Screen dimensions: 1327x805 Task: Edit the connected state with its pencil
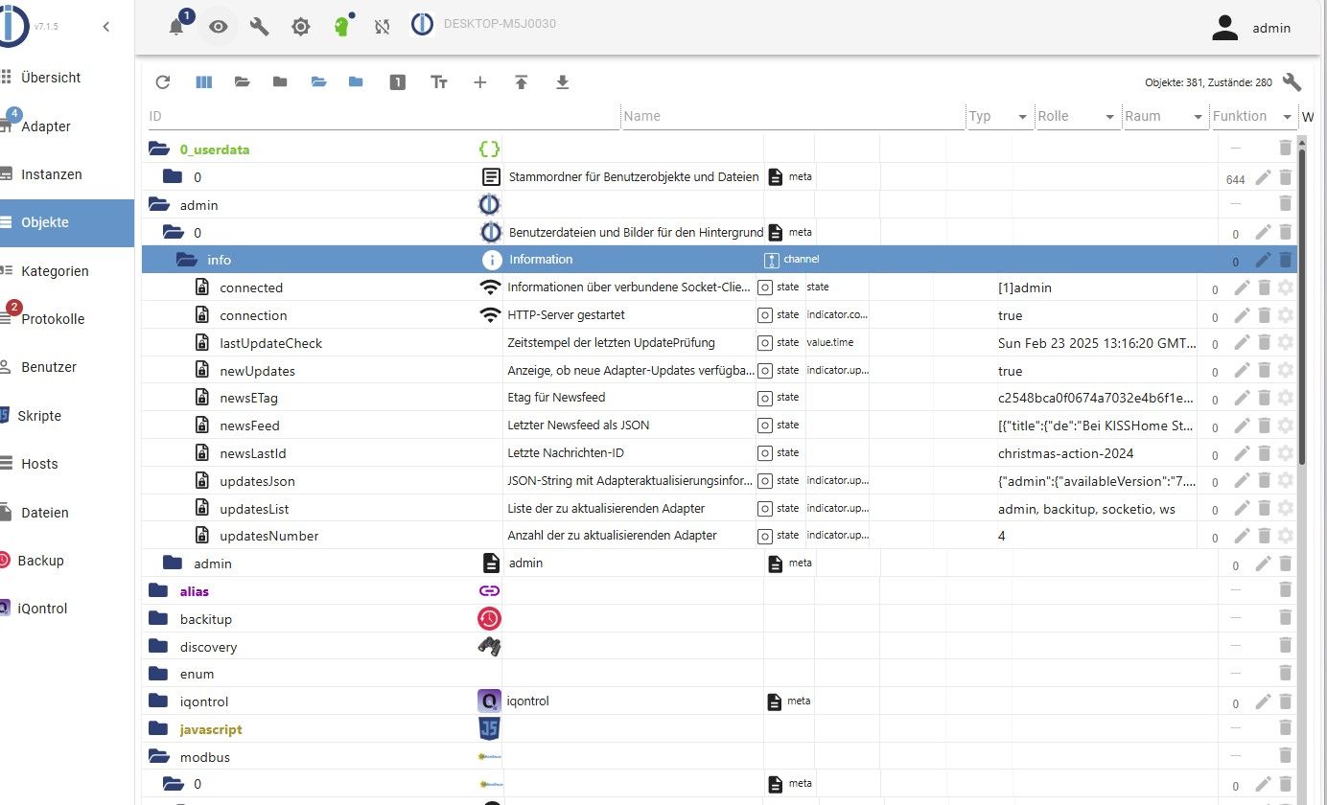(x=1243, y=287)
